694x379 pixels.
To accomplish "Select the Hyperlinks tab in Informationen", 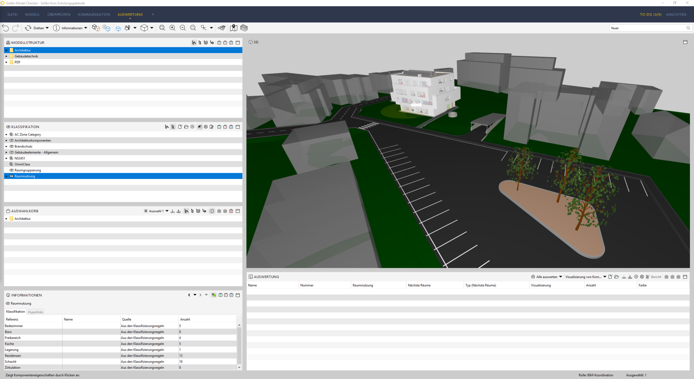I will pos(35,312).
